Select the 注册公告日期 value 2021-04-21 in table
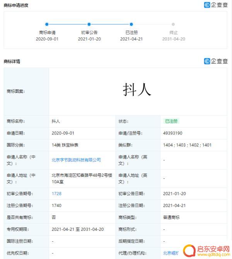 coord(174,205)
